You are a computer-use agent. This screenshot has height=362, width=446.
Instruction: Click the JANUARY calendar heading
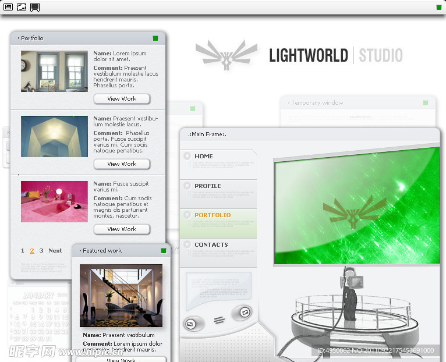[x=38, y=295]
